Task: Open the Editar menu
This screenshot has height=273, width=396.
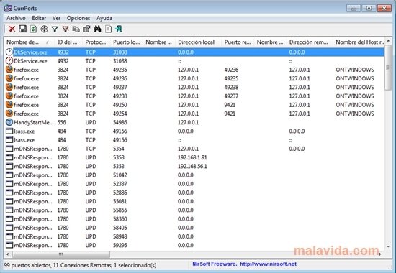Action: click(x=39, y=18)
